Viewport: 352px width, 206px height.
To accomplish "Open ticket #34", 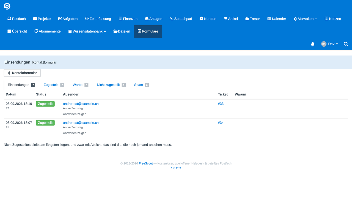I will pos(221,123).
